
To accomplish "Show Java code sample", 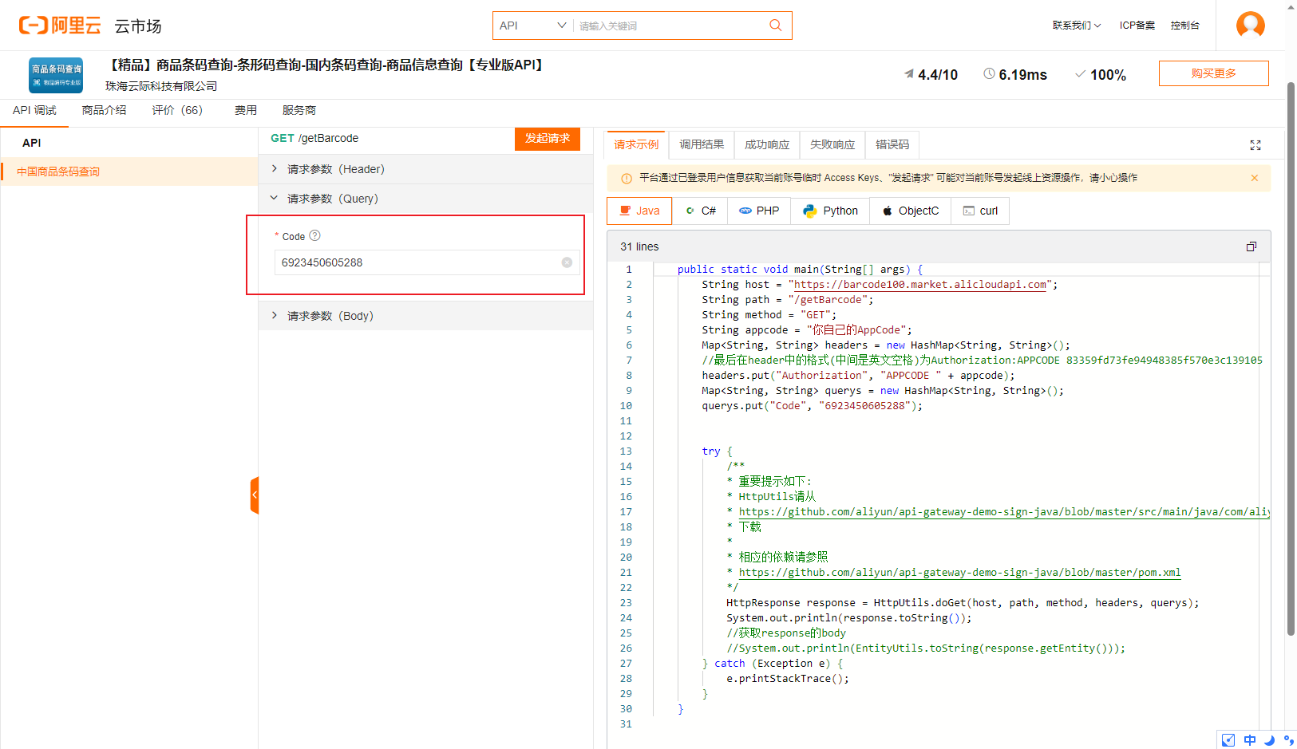I will 639,211.
